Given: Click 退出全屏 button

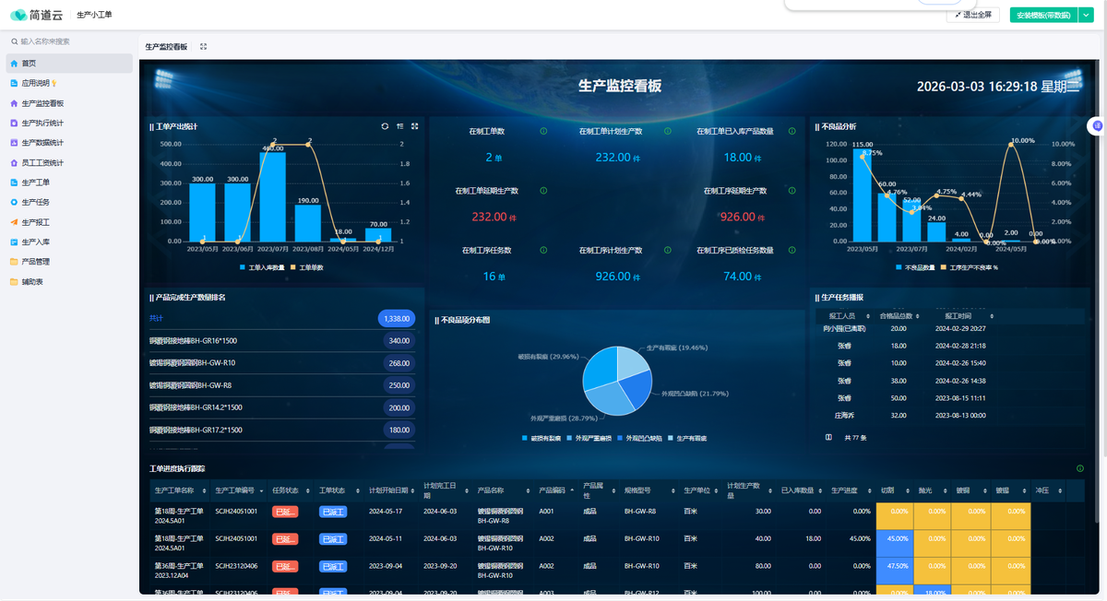Looking at the screenshot, I should point(973,15).
